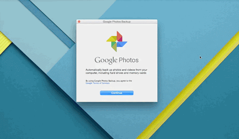
Task: Click the Google Photos Backup title text
Action: click(117, 22)
